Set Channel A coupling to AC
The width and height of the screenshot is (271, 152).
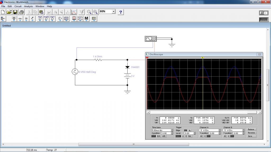click(201, 136)
